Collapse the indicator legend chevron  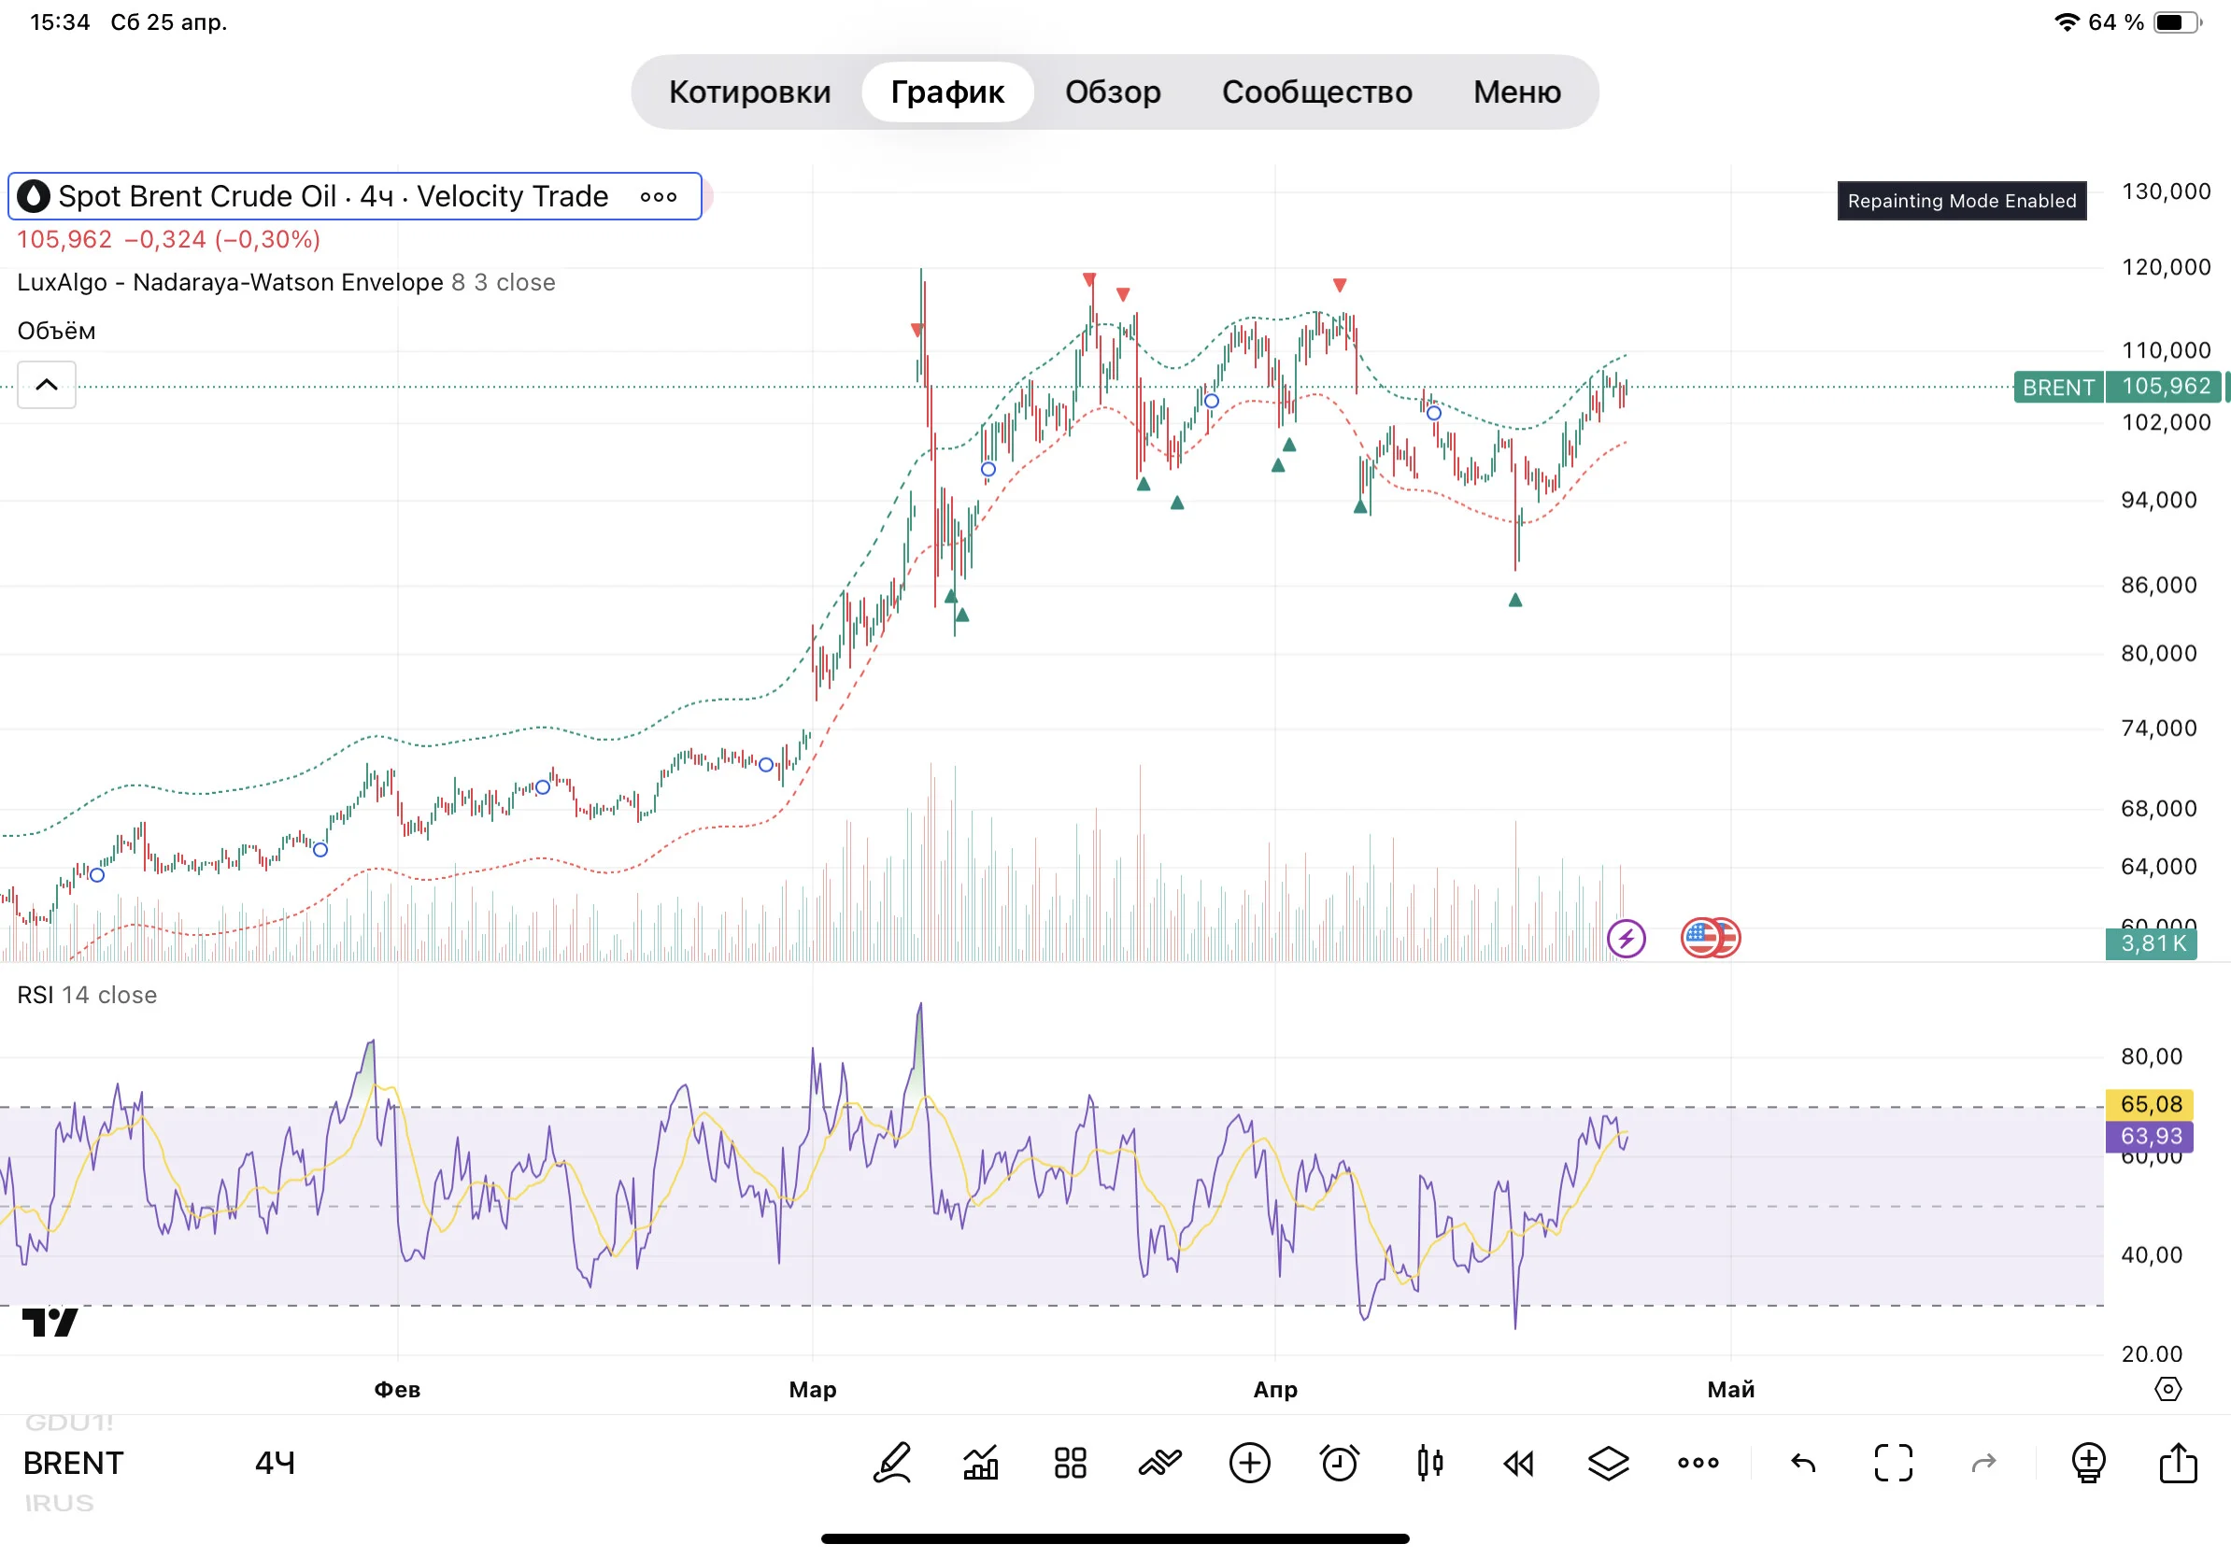coord(47,385)
